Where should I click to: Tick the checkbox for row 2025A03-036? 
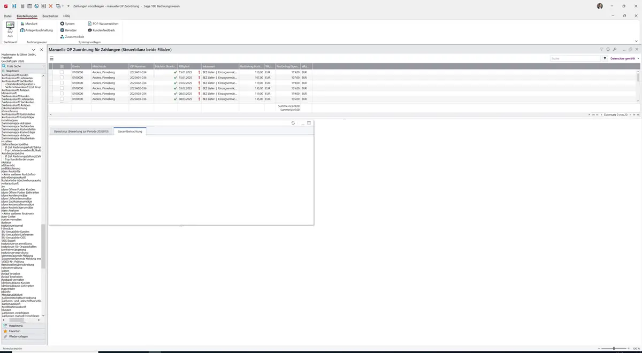[62, 99]
